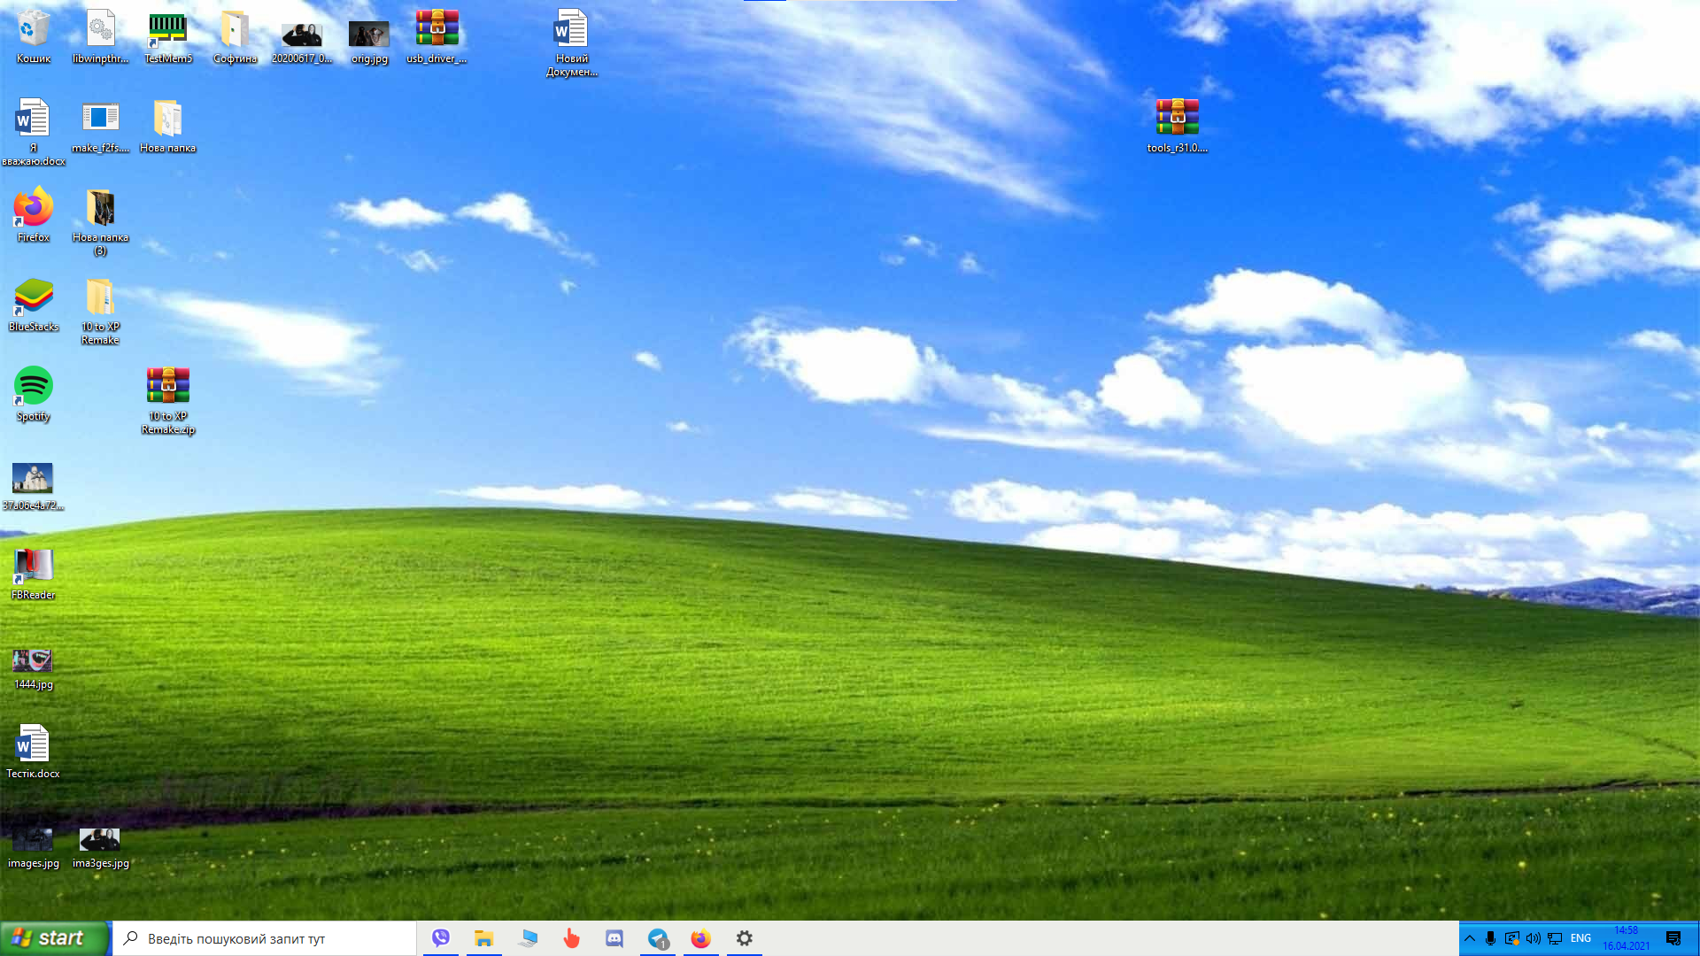Switch to Firefox in the taskbar
Image resolution: width=1700 pixels, height=956 pixels.
tap(701, 938)
